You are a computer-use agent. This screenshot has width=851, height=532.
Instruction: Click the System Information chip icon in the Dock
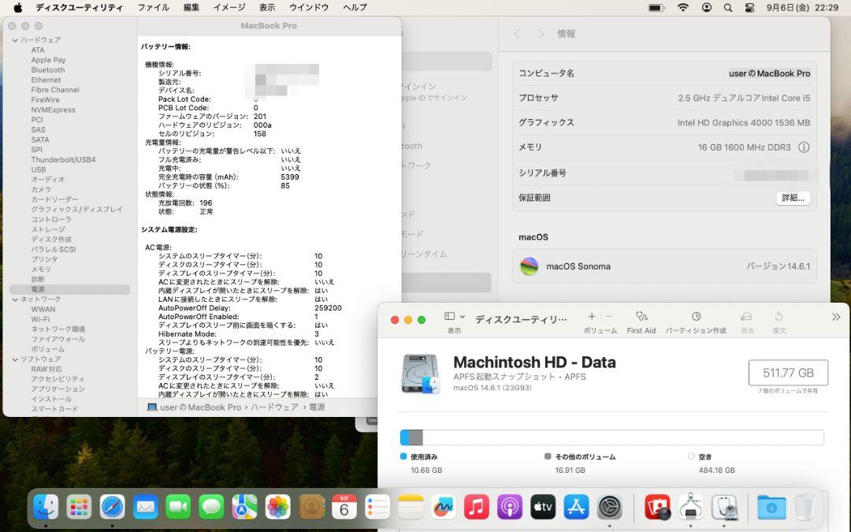coord(690,508)
